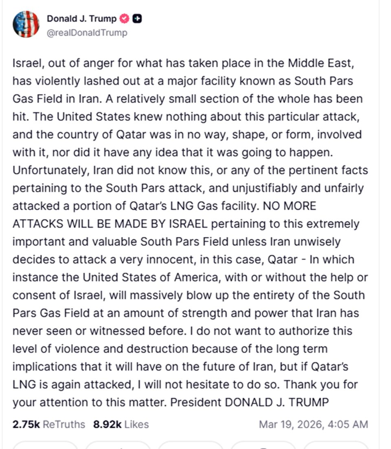
Task: Open the Donald J. Trump display name
Action: (81, 19)
